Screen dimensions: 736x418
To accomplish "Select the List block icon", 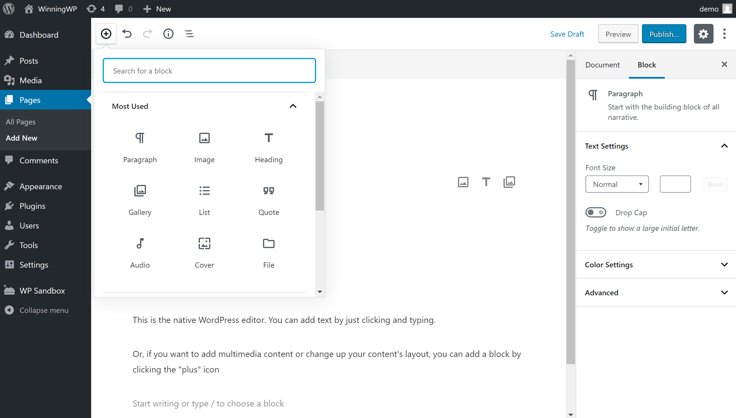I will tap(204, 191).
